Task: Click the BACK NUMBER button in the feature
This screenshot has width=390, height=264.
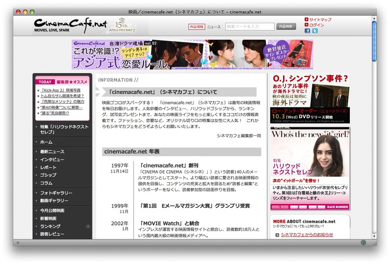Action: (x=338, y=206)
